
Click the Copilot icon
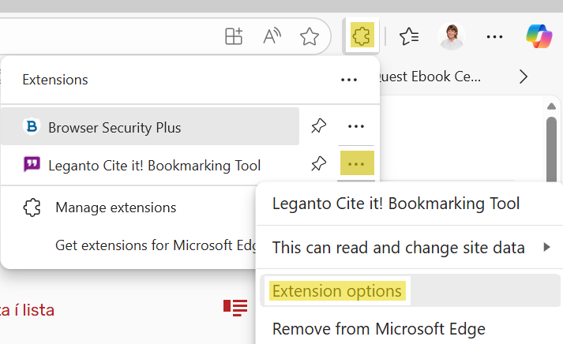point(539,36)
